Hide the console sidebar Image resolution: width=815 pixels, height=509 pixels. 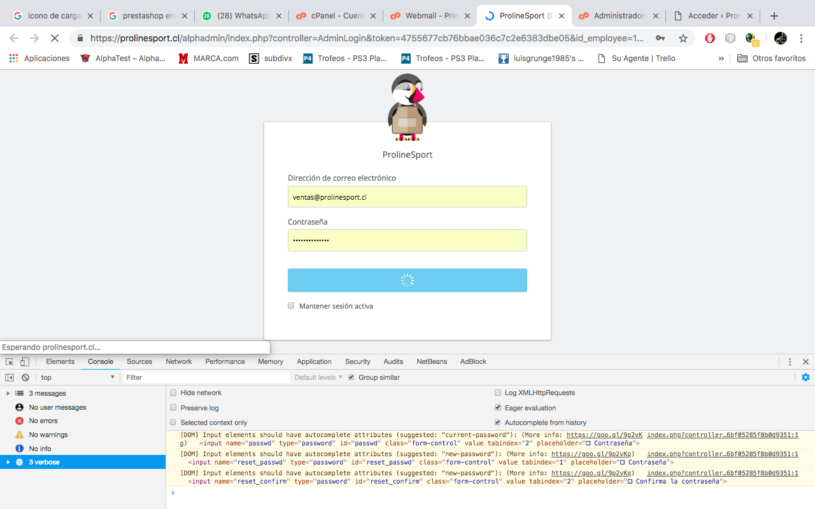tap(10, 377)
